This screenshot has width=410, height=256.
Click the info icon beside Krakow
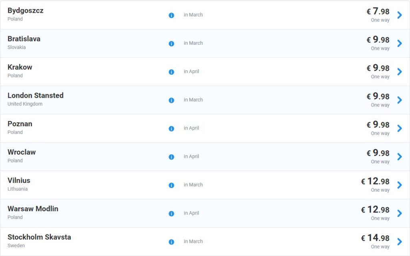(171, 72)
